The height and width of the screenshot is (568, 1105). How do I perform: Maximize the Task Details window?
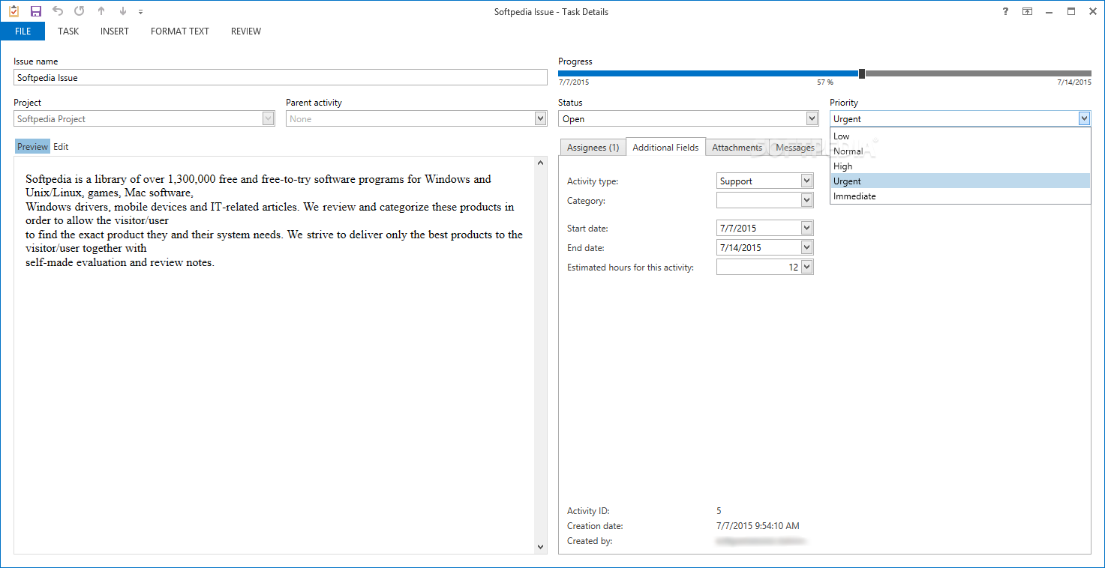pyautogui.click(x=1071, y=11)
